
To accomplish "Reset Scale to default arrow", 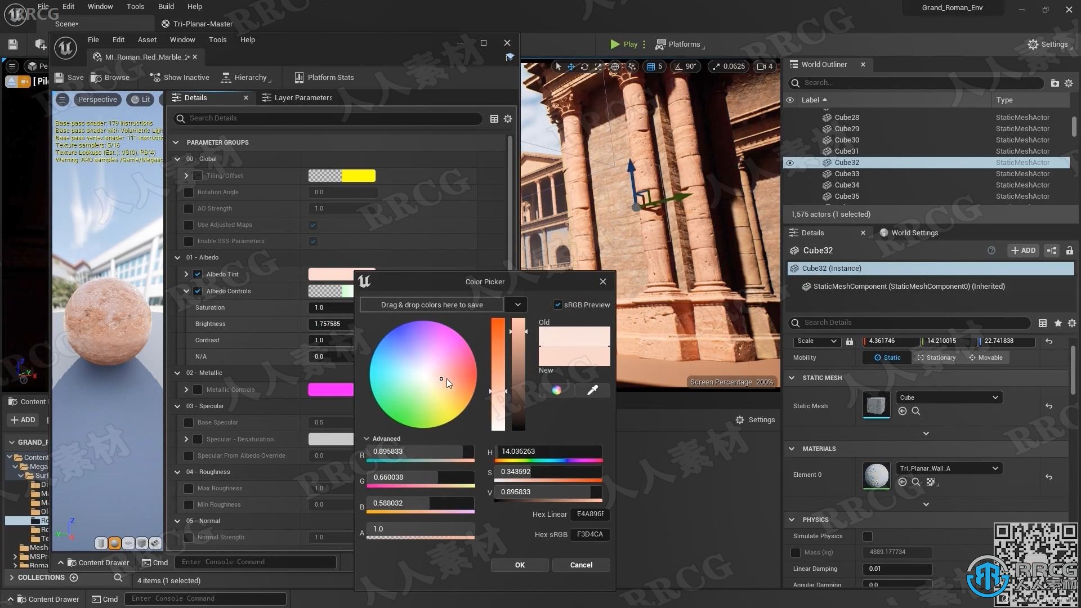I will [1048, 341].
